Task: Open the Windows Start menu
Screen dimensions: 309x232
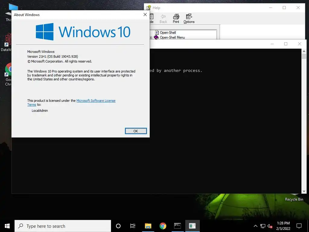Action: [7, 226]
